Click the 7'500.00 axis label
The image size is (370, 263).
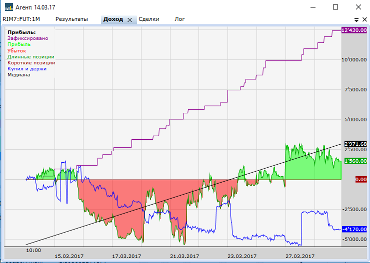355,90
